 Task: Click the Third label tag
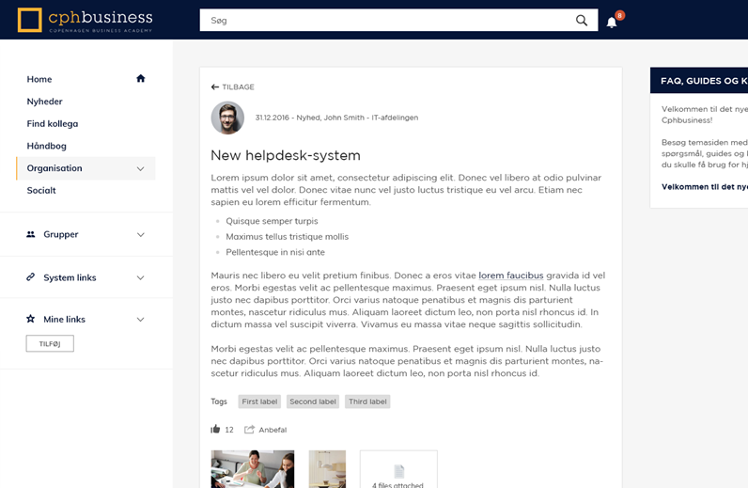pos(367,401)
